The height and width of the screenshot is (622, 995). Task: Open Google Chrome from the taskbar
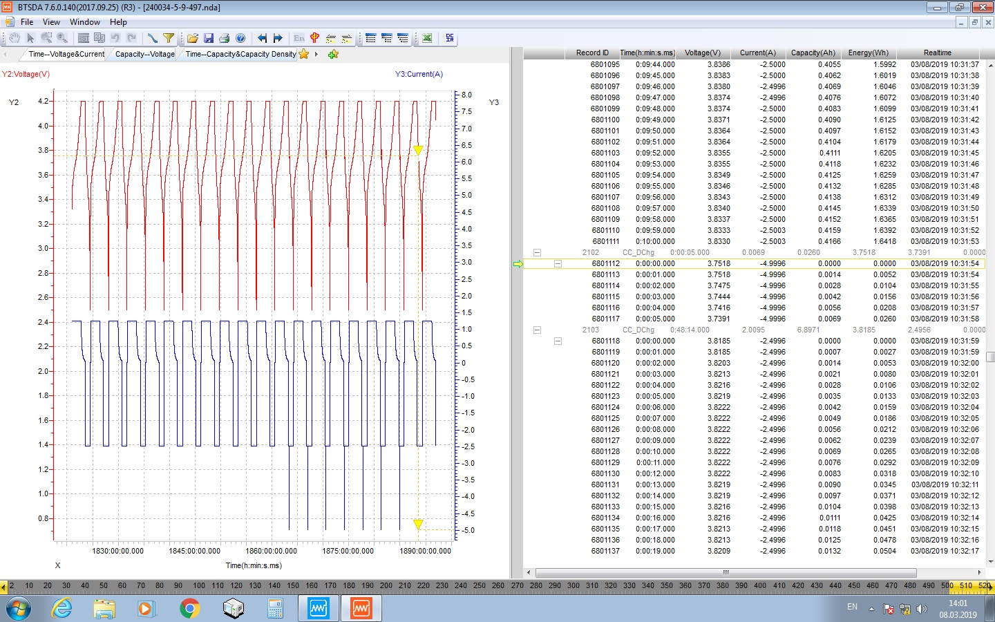pyautogui.click(x=189, y=608)
